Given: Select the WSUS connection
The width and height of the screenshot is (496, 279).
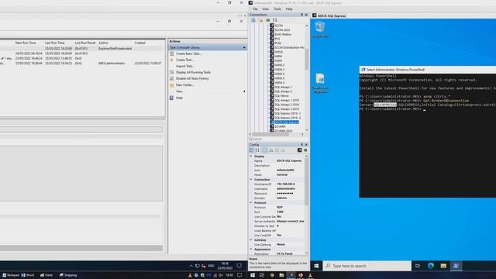Looking at the screenshot, I should pos(279,52).
